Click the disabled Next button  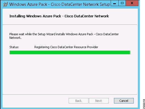click(99, 101)
